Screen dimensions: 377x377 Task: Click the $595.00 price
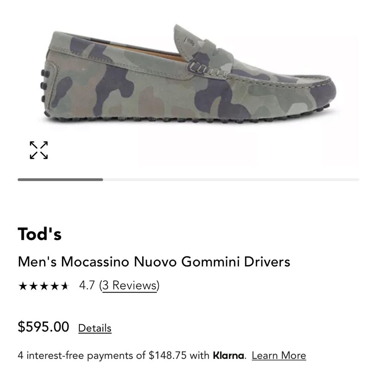point(43,326)
